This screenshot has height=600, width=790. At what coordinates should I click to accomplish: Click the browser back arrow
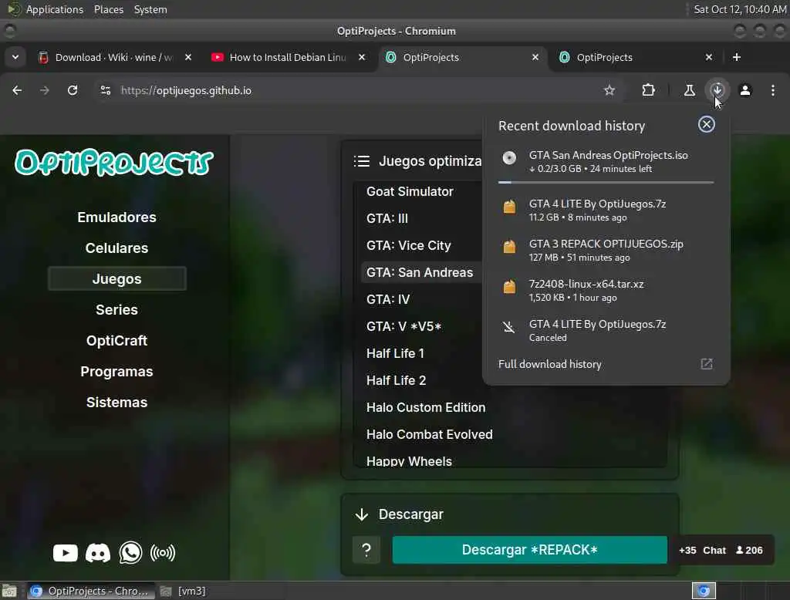pos(17,90)
